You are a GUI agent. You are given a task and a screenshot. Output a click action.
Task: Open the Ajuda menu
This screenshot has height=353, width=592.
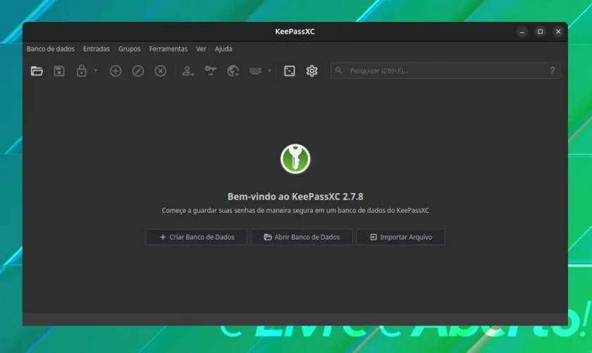coord(223,49)
